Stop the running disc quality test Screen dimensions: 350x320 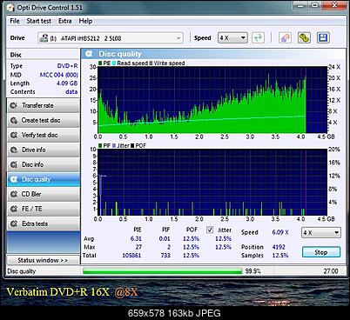[321, 252]
